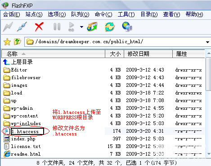211x166 pixels.
Task: Click the index.php file icon
Action: [x=7, y=139]
